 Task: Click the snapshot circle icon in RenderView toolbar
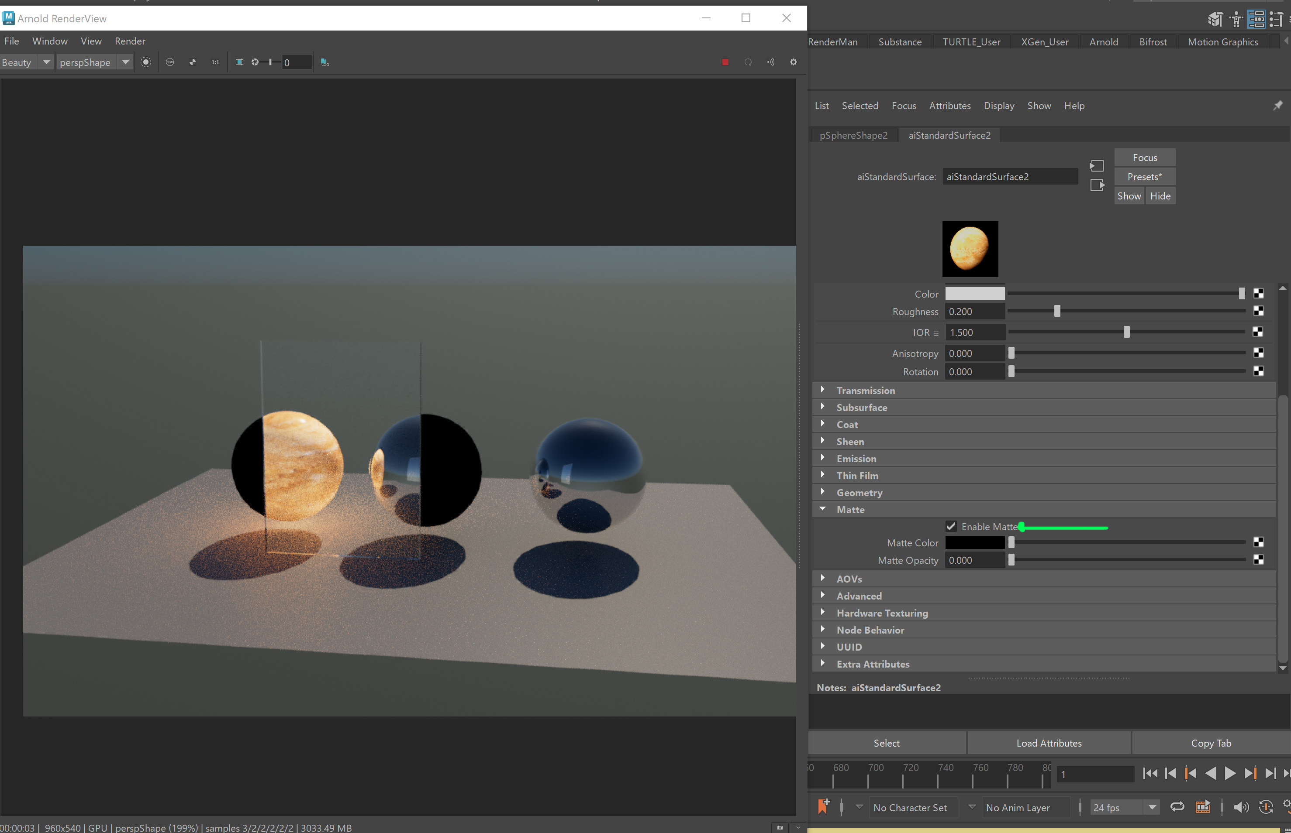(146, 62)
